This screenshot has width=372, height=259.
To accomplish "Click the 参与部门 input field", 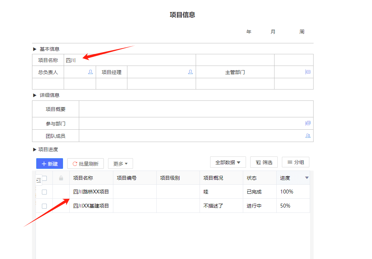I will click(x=196, y=123).
